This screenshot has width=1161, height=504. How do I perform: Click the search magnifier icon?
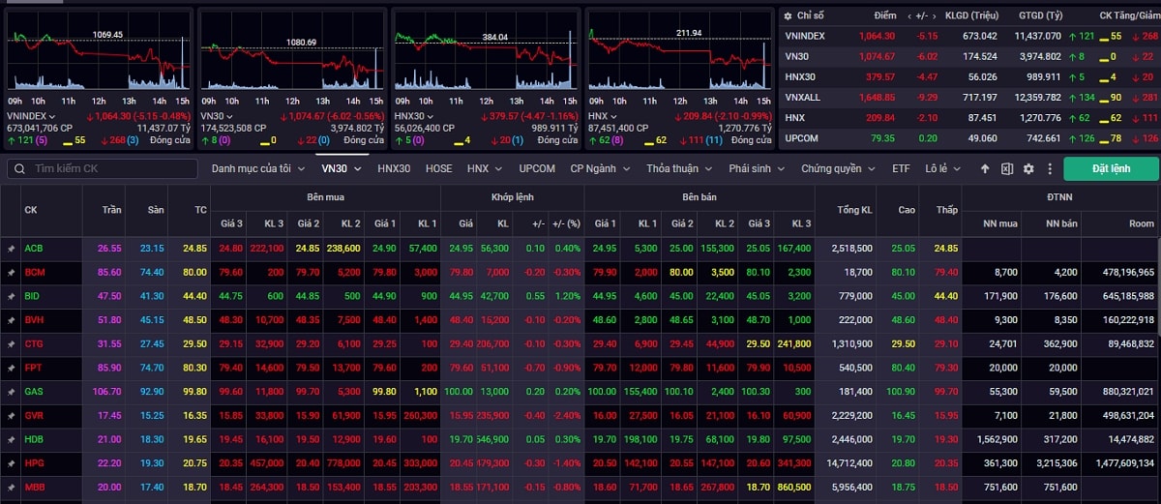click(19, 169)
